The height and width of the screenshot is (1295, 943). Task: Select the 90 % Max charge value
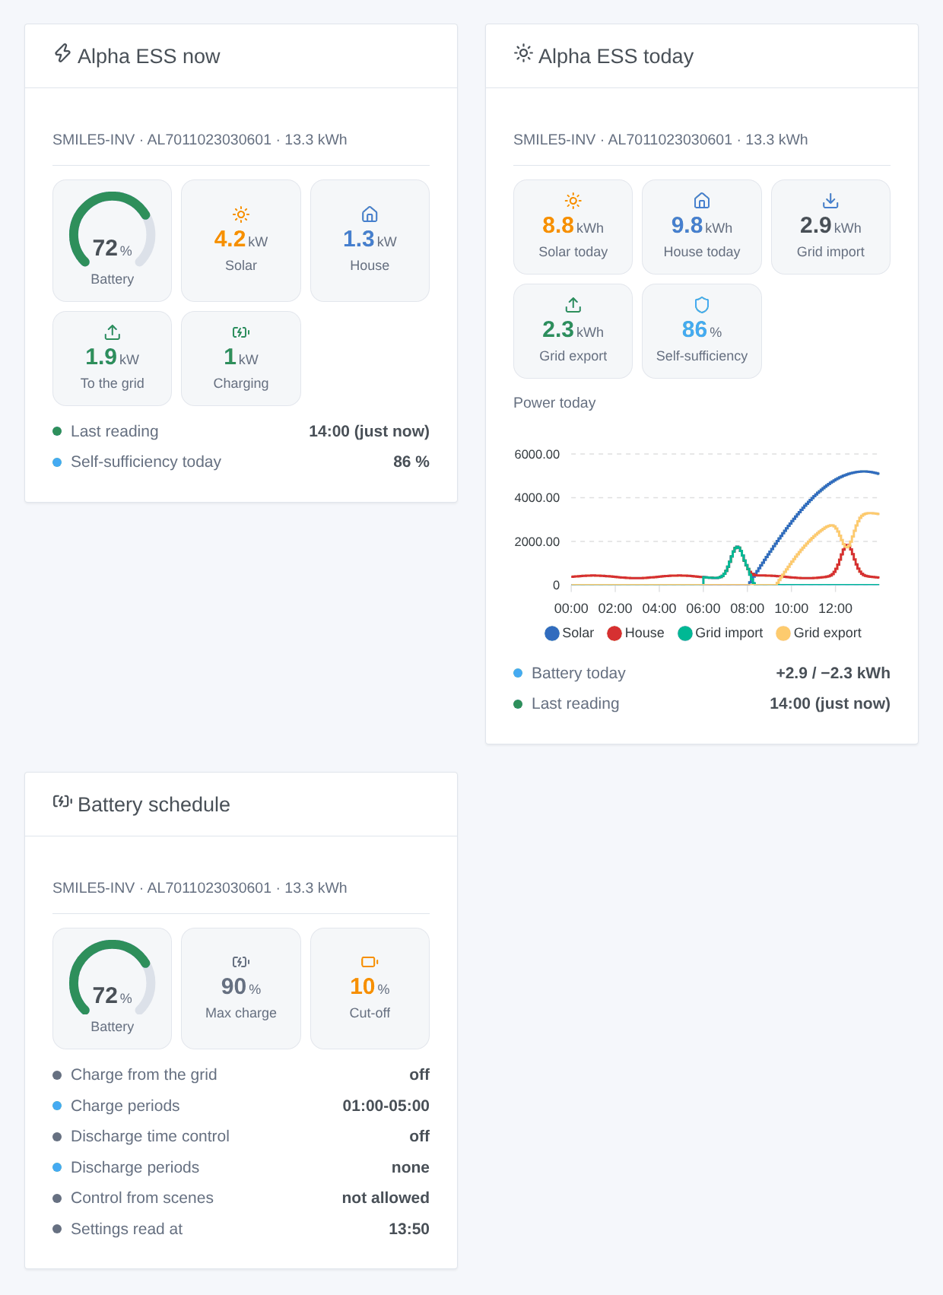pos(241,986)
